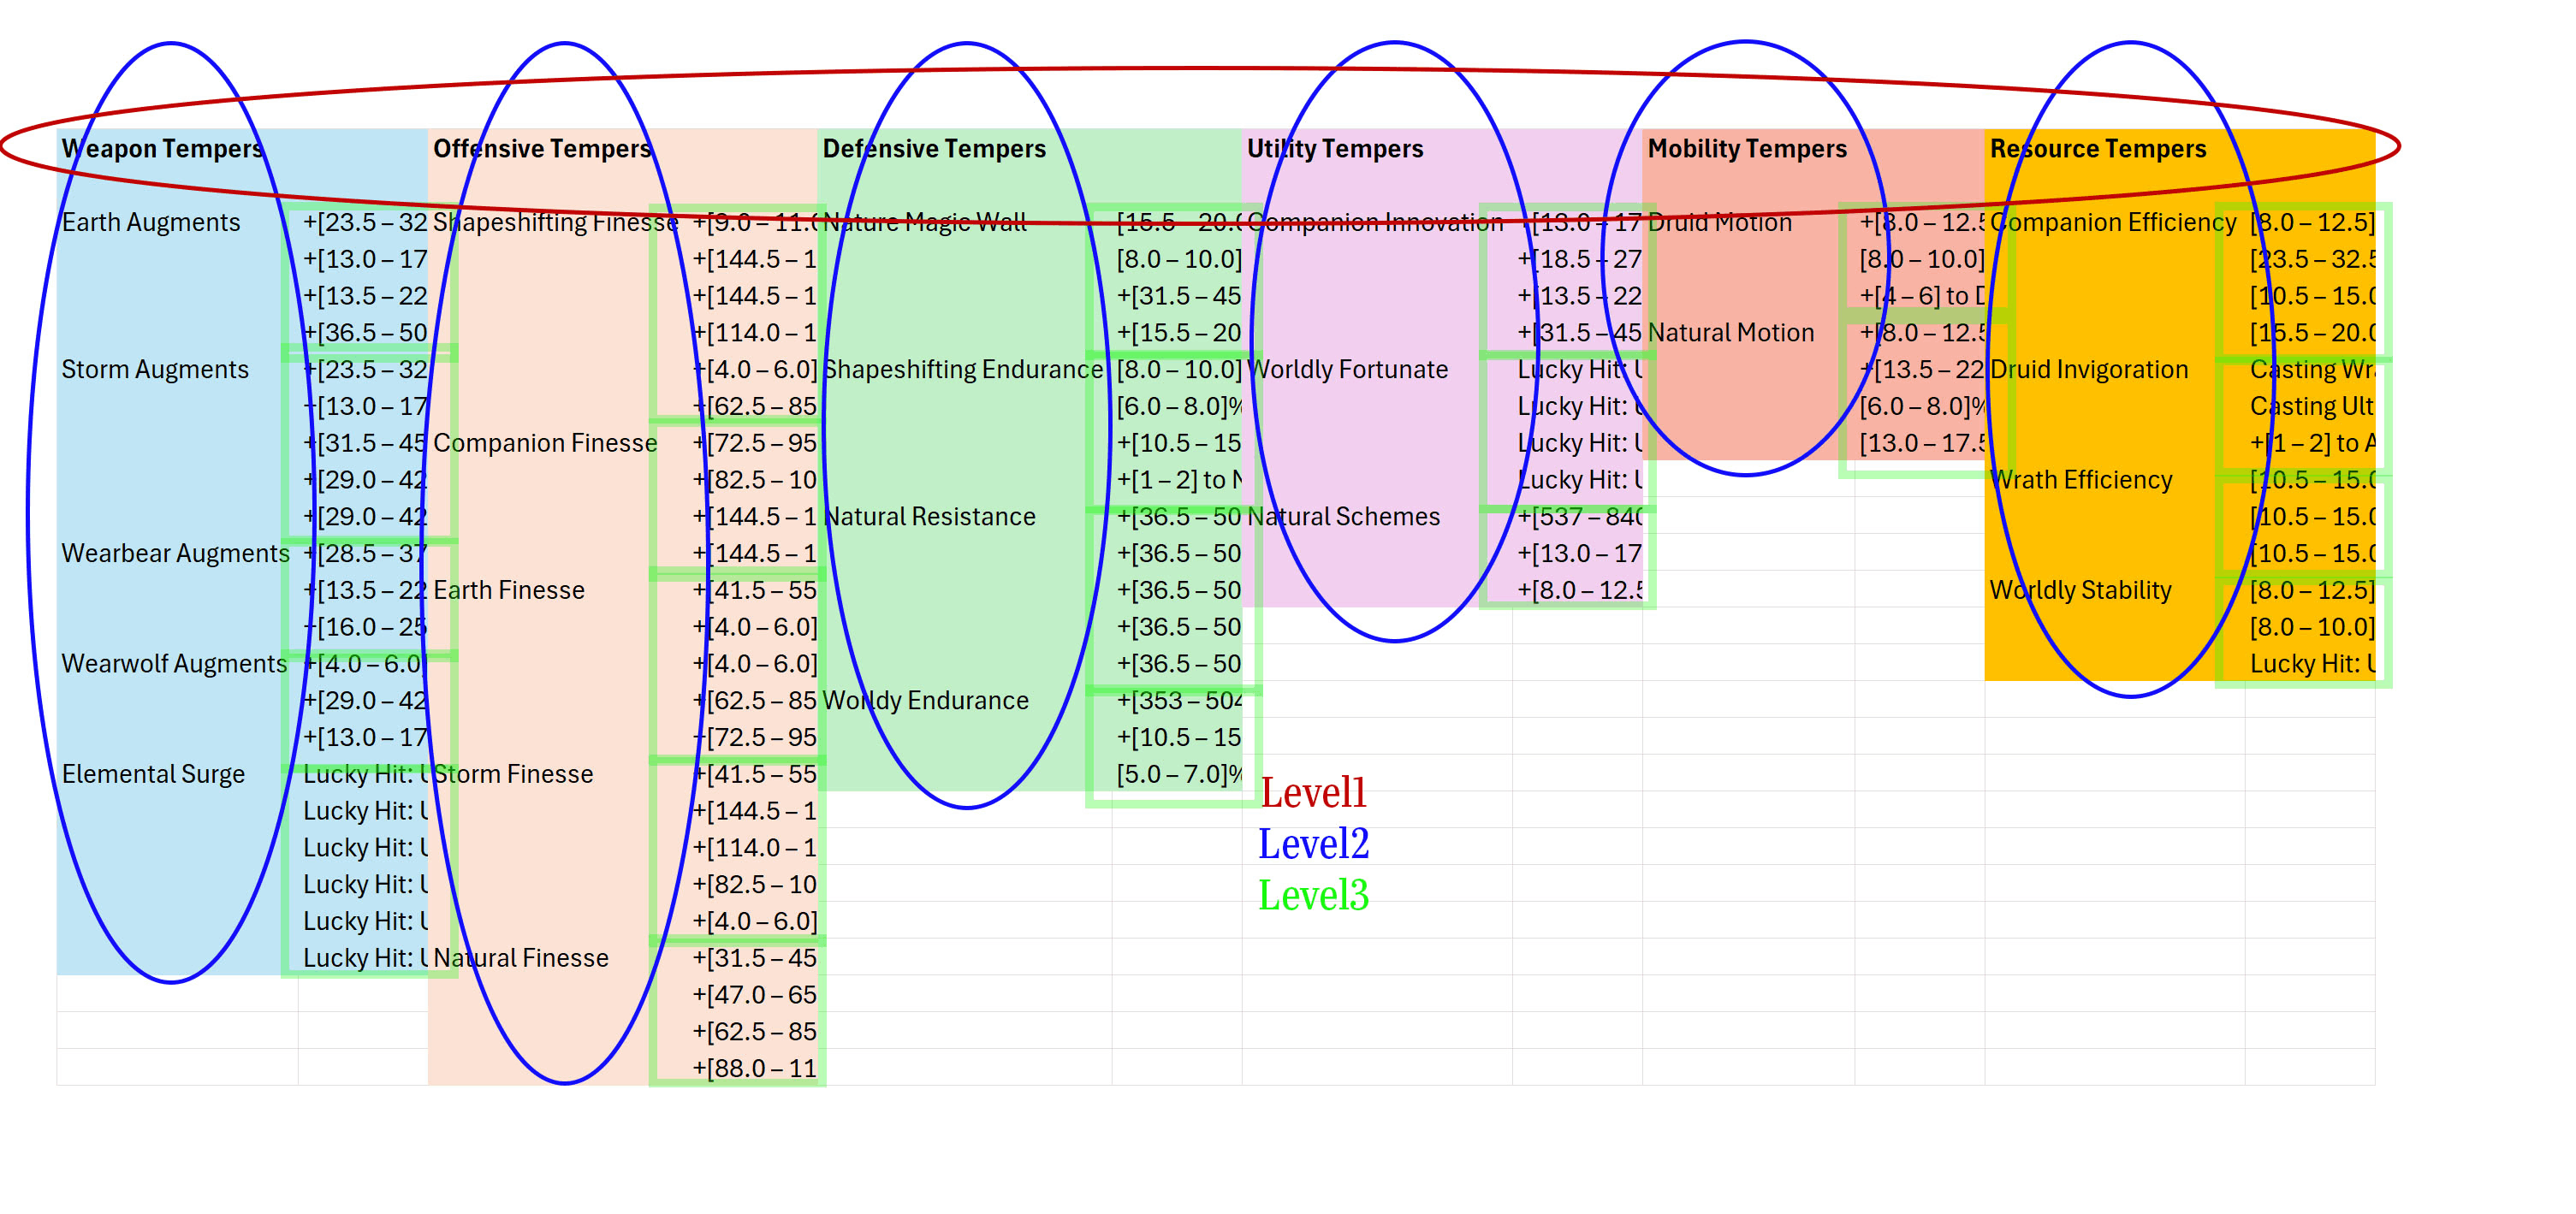Select the Shapeshifting Finesse cell
This screenshot has height=1214, width=2576.
[556, 222]
